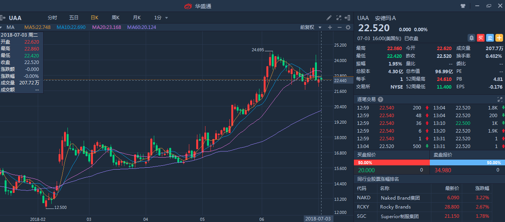Viewport: 505px width, 222px height.
Task: Zoom out chart with minus icon
Action: 339,27
